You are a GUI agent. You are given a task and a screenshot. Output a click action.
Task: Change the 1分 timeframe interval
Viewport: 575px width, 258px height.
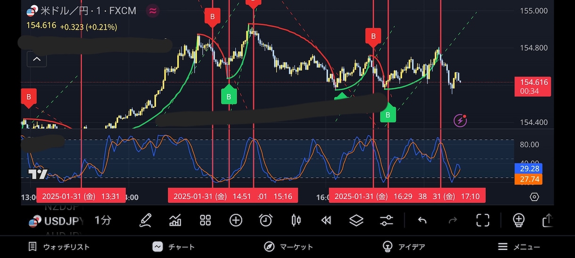[x=103, y=220]
